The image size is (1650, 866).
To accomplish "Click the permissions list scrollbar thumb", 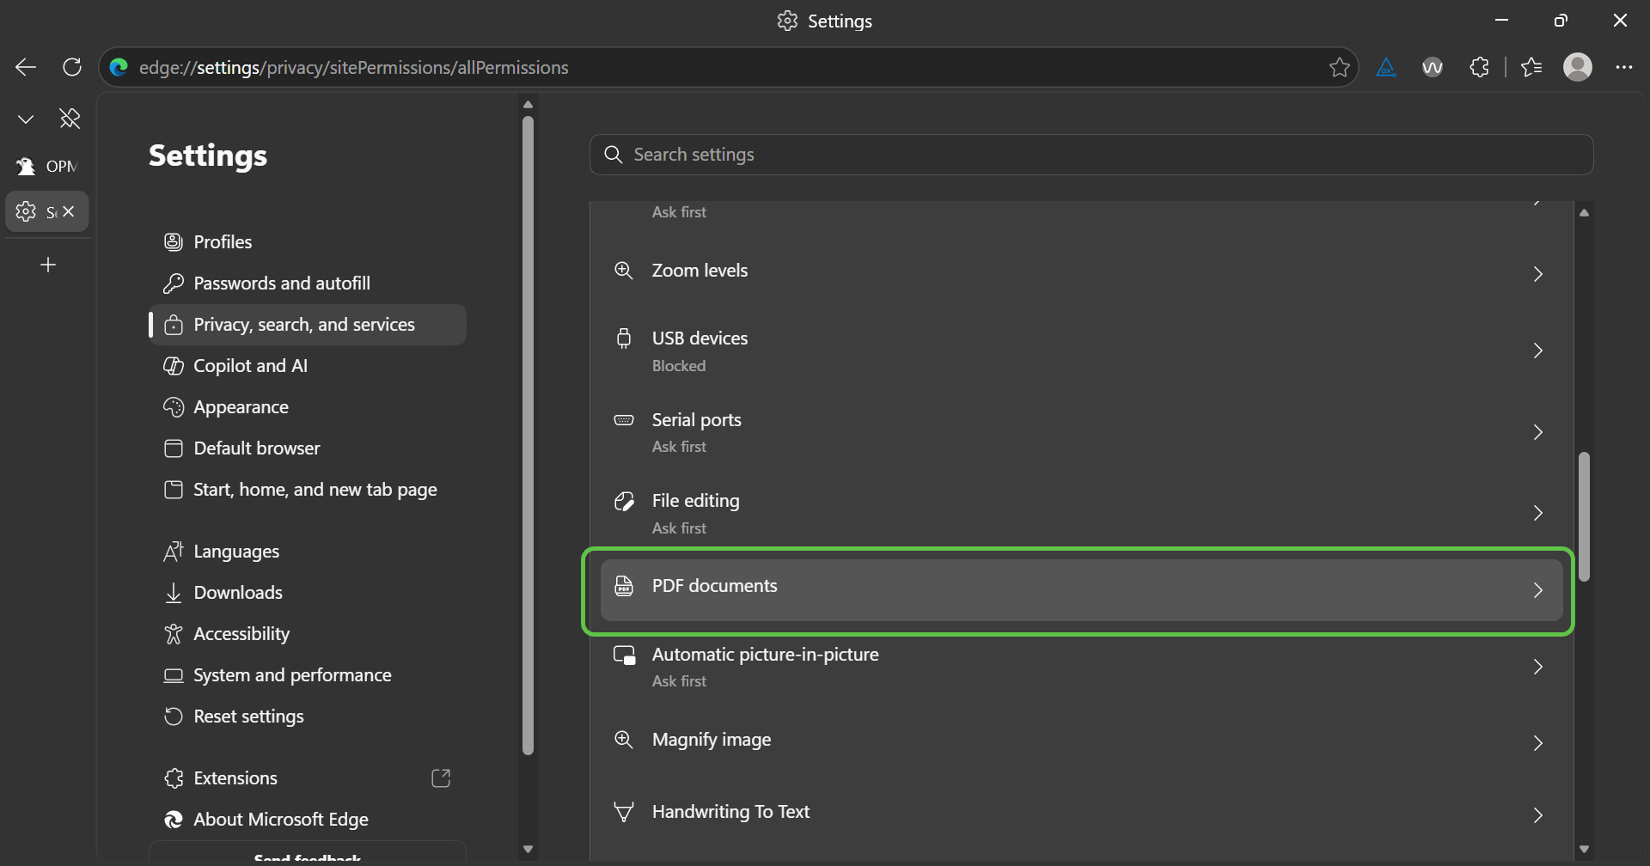I will 1584,516.
